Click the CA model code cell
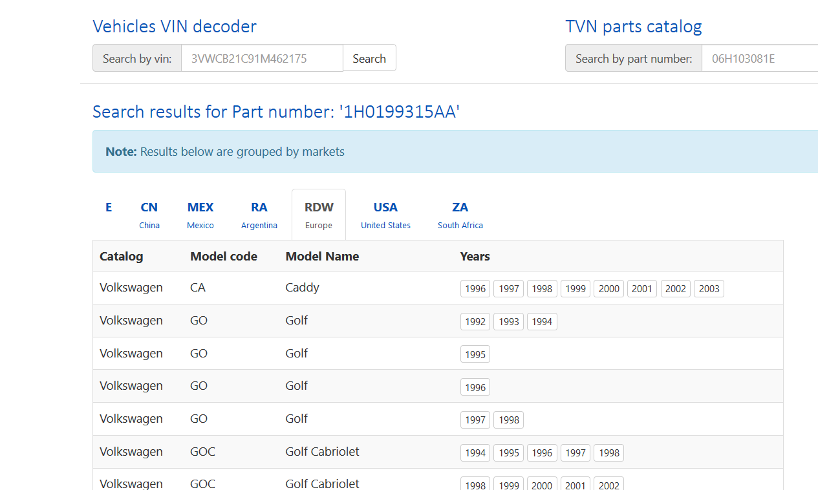The width and height of the screenshot is (818, 490). click(x=198, y=288)
